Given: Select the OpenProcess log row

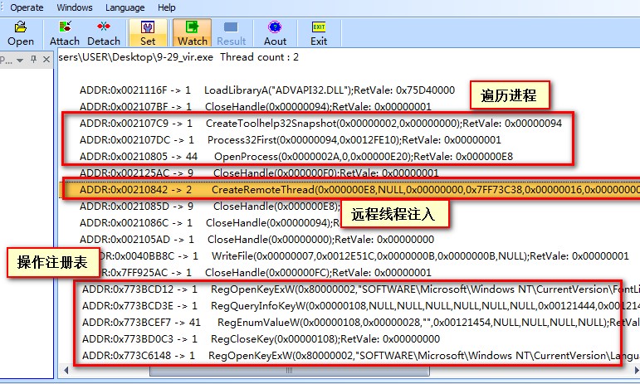Looking at the screenshot, I should [296, 157].
